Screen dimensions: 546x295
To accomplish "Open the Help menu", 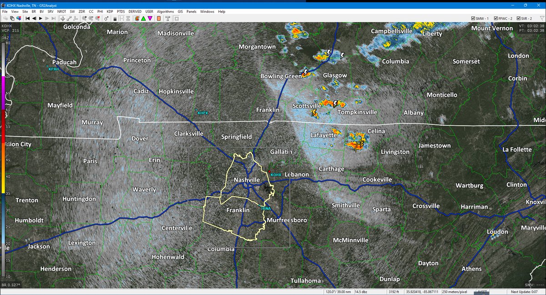I will (222, 11).
